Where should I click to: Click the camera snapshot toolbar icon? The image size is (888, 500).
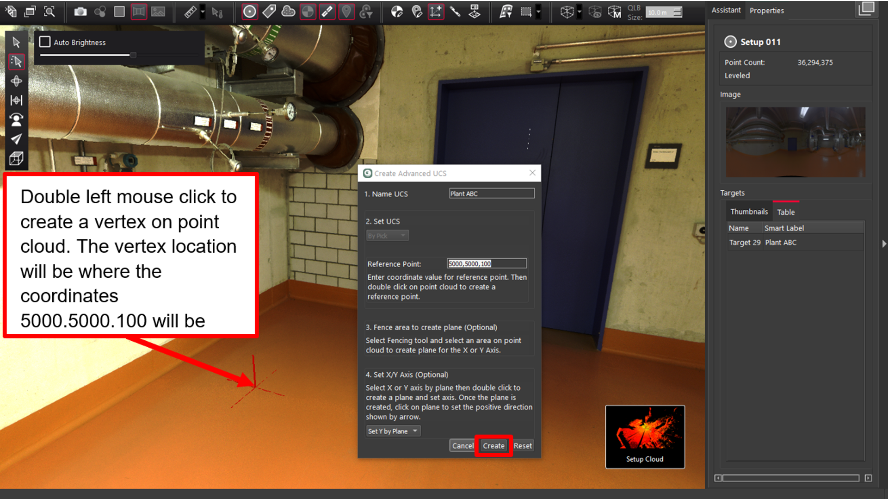(x=80, y=12)
